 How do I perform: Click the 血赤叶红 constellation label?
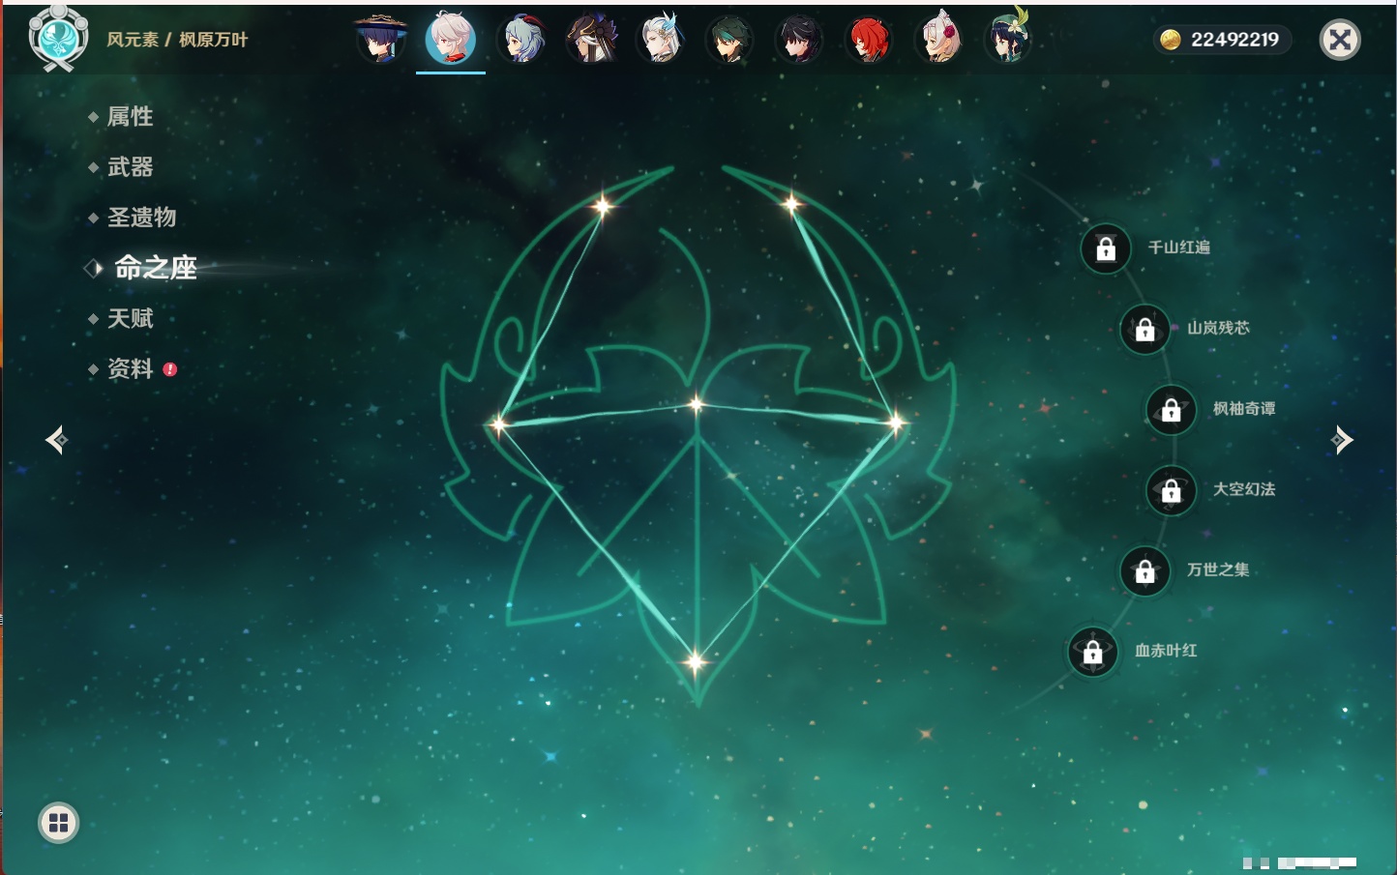pyautogui.click(x=1166, y=651)
